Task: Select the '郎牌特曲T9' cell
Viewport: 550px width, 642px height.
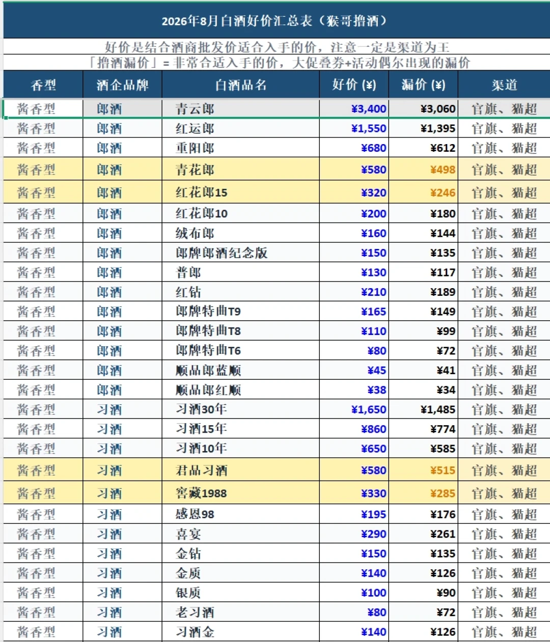Action: point(241,311)
